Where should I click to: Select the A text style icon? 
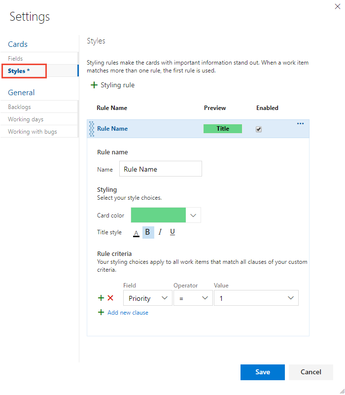click(x=136, y=232)
